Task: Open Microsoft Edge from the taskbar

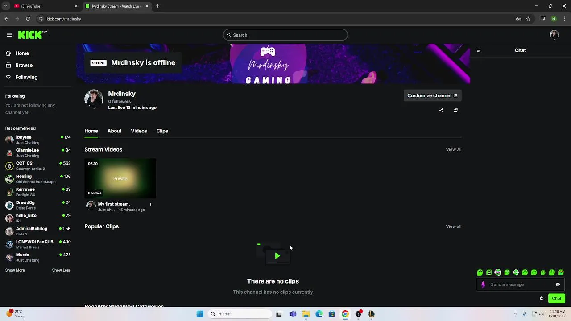Action: tap(319, 314)
